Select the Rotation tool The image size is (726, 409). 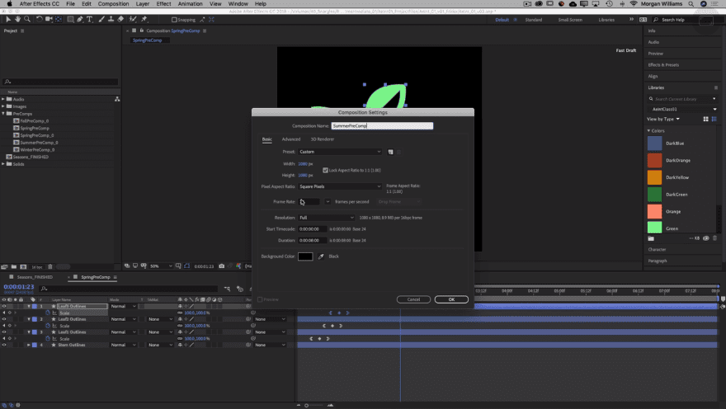coord(39,19)
